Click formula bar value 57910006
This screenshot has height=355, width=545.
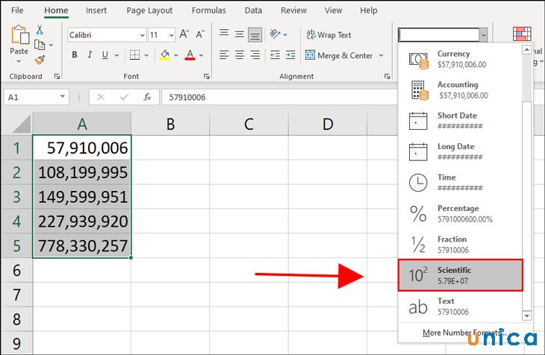[187, 97]
